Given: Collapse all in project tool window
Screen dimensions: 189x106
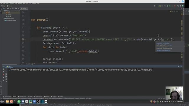Looking at the screenshot, I should [x=13, y=9].
